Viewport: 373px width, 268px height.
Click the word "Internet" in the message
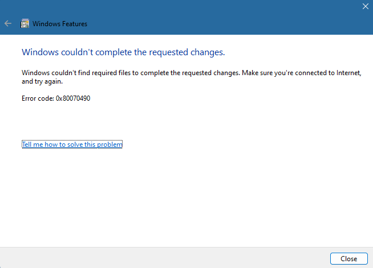click(x=348, y=73)
